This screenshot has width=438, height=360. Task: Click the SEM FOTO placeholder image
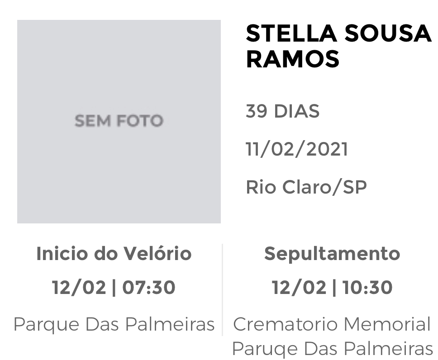click(119, 122)
